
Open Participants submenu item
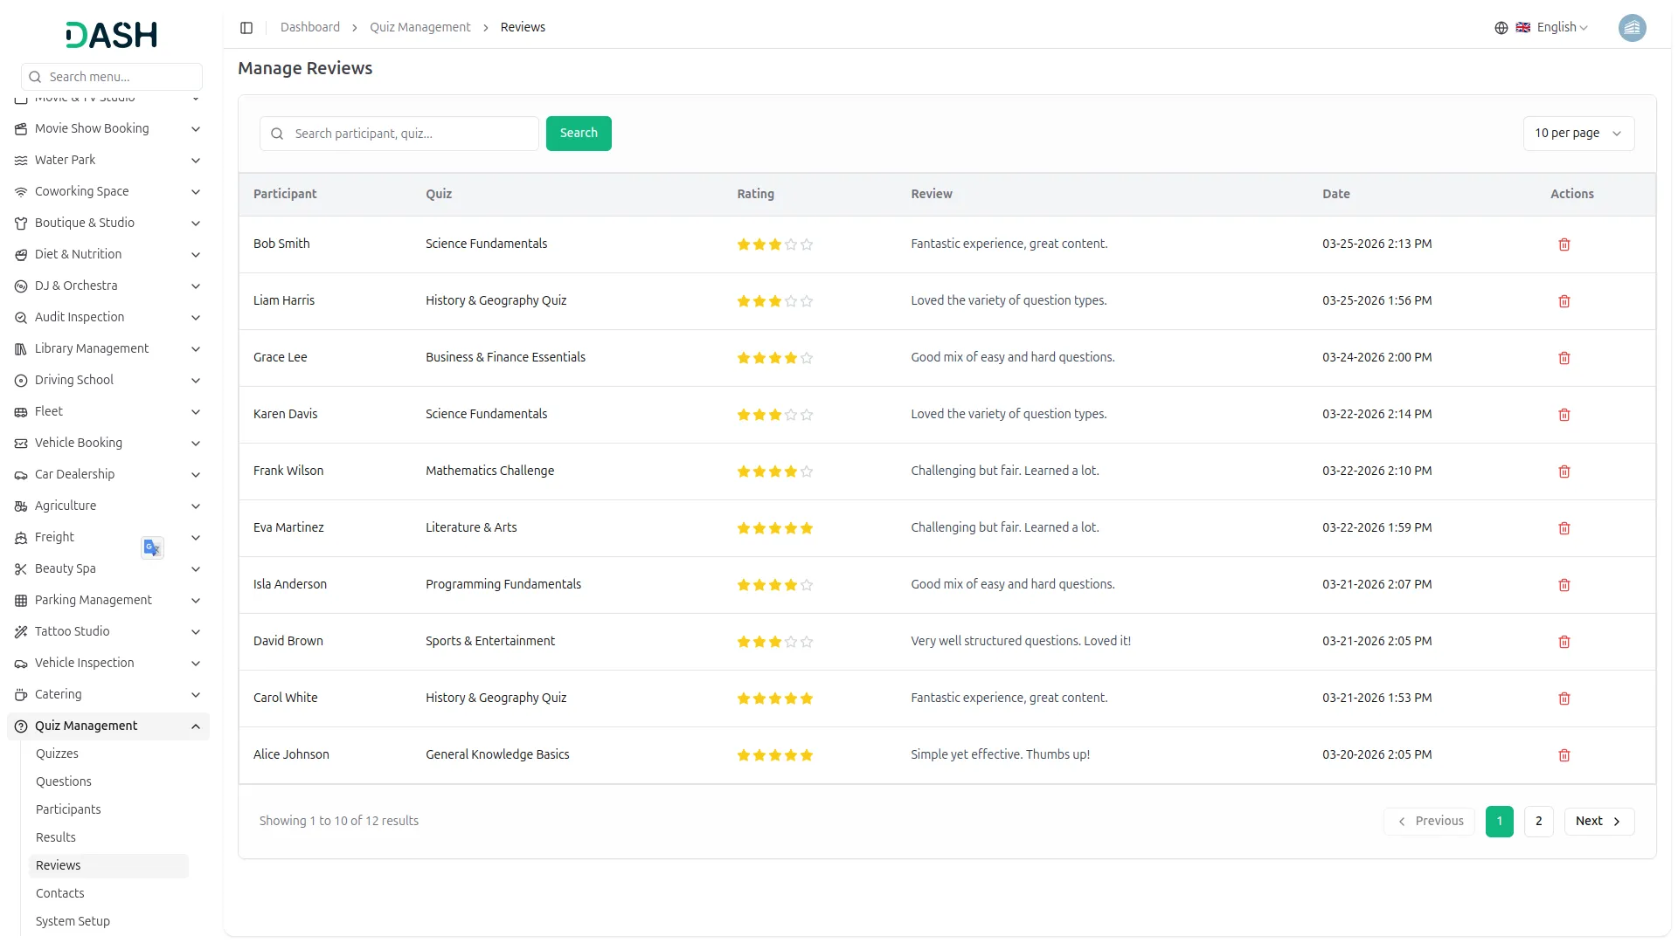click(x=68, y=809)
